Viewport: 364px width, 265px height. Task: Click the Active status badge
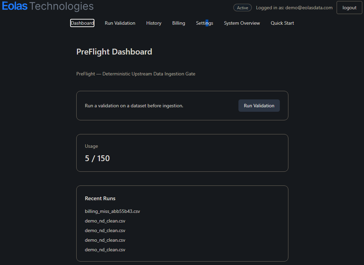click(x=242, y=8)
